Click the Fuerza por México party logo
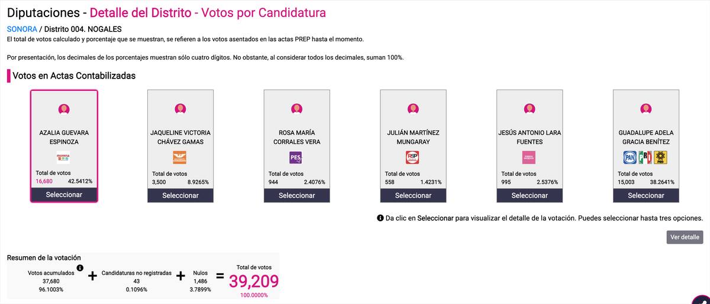Viewport: 710px width, 304px height. (x=528, y=158)
